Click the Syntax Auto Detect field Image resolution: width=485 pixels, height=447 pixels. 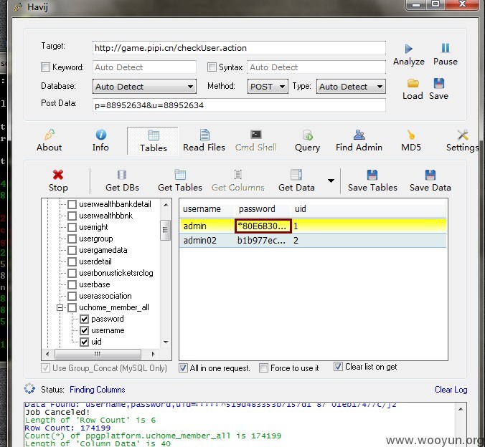click(x=316, y=67)
